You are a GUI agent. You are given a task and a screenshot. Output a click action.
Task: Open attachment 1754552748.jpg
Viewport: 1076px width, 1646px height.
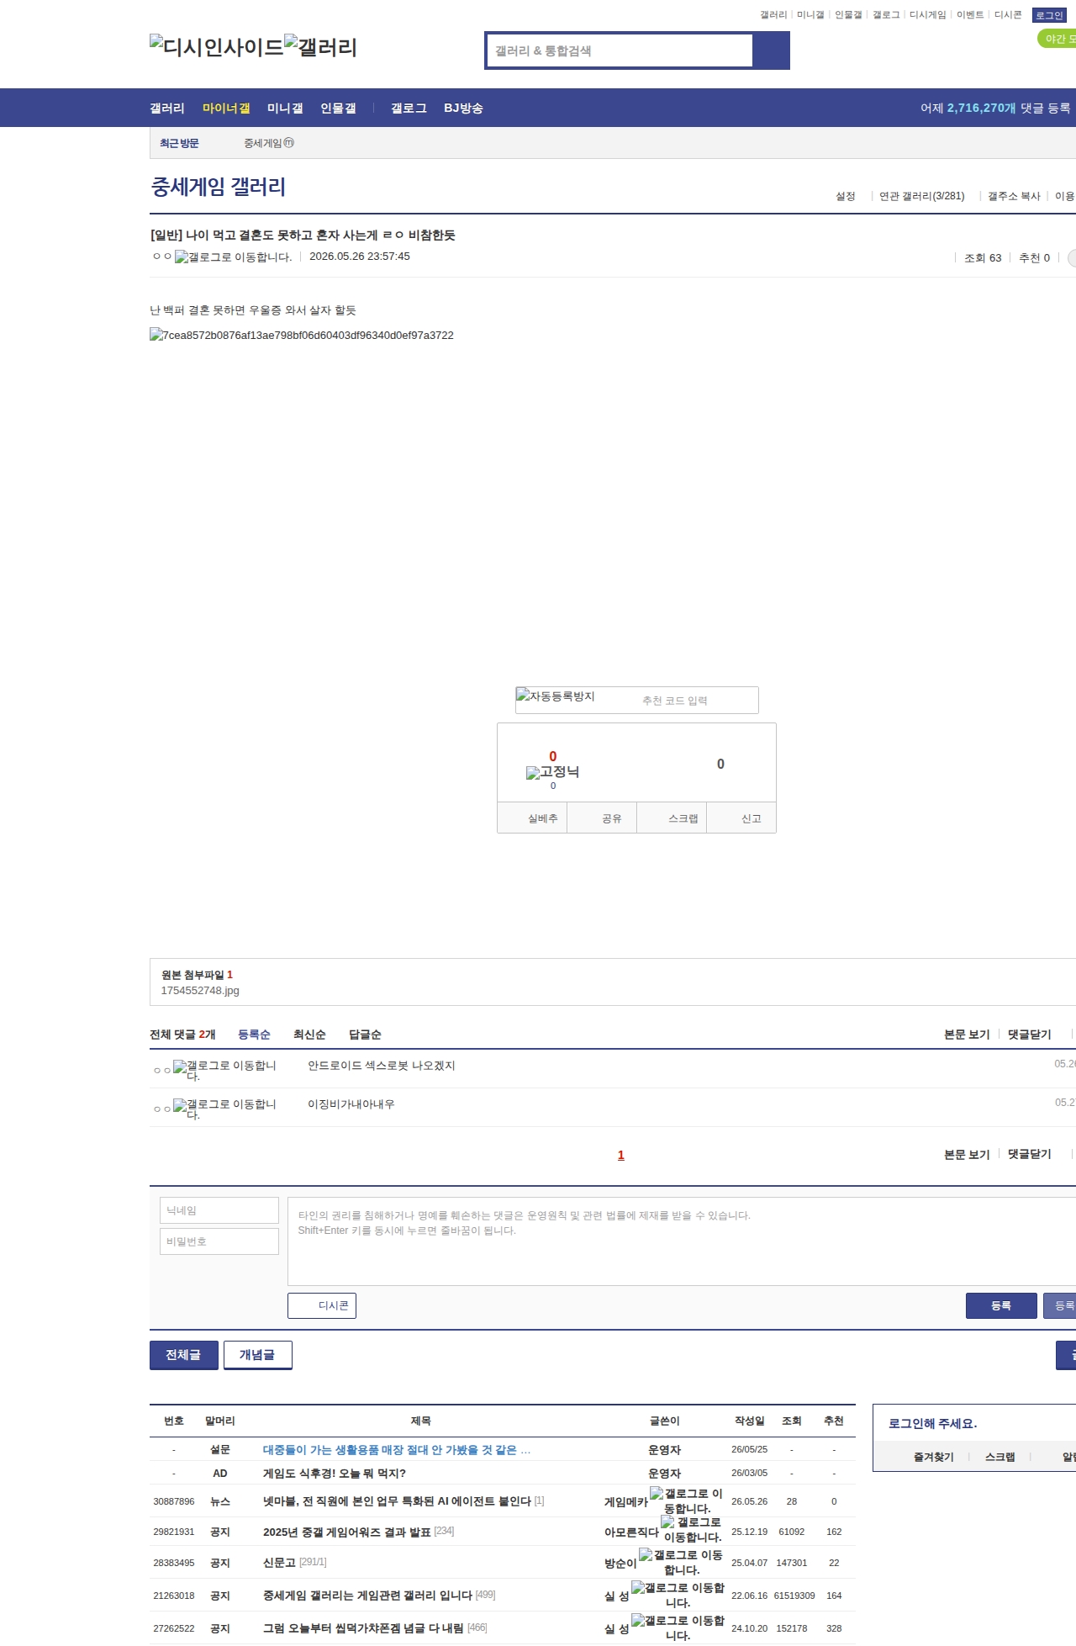click(x=200, y=991)
